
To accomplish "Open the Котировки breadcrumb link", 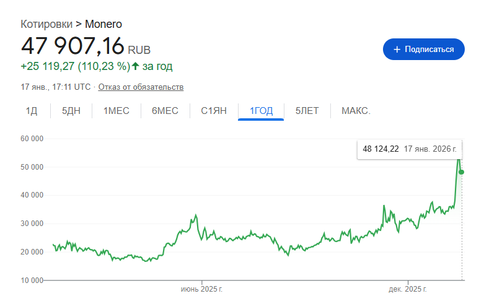I will 46,24.
